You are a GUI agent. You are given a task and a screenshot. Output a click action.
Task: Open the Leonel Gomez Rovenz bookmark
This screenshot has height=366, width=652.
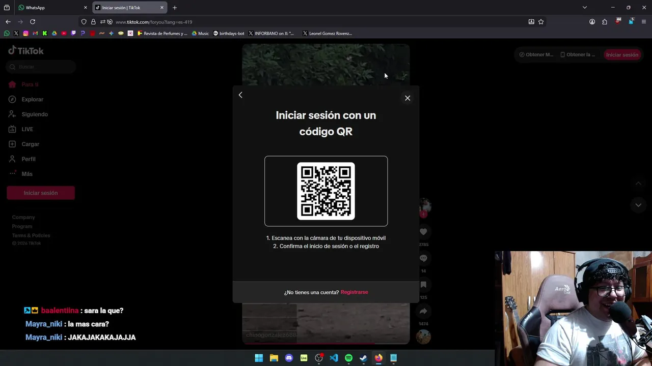(x=327, y=34)
